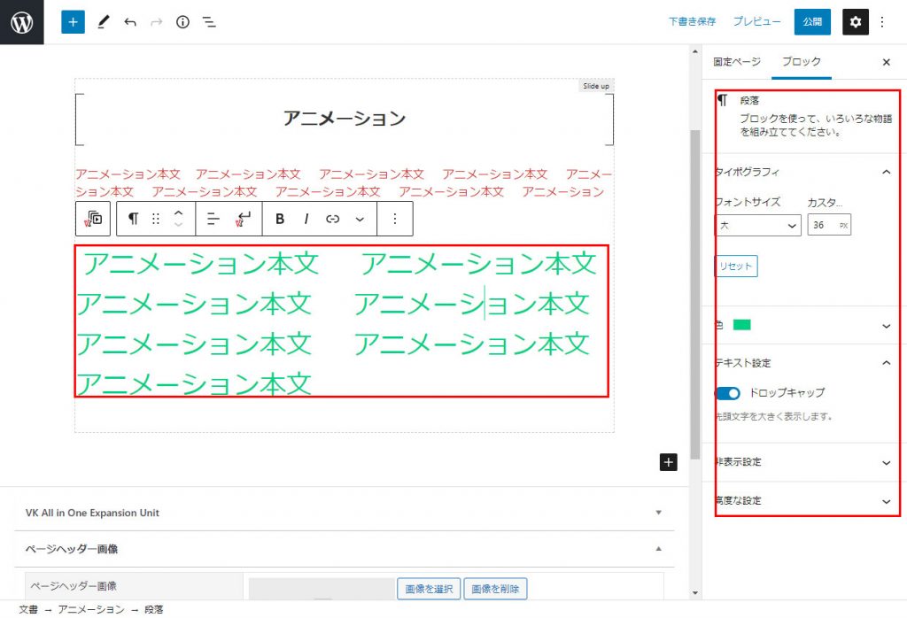Viewport: 907px width, 618px height.
Task: Click the 公開 publish button
Action: click(812, 22)
